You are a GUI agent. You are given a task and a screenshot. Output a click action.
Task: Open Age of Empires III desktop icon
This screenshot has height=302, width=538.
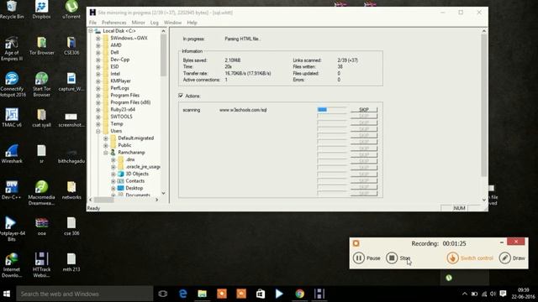(12, 49)
